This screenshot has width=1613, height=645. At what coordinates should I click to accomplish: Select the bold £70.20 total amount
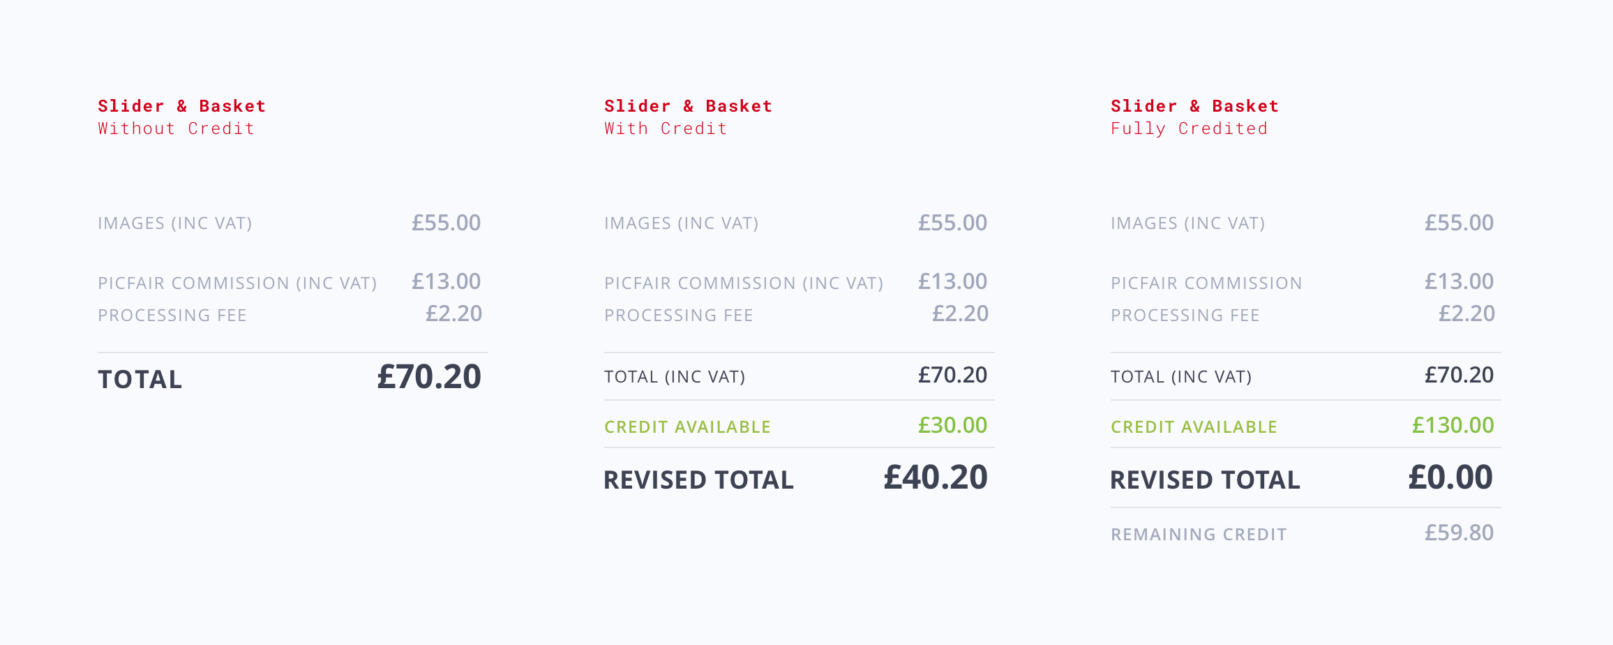click(429, 378)
